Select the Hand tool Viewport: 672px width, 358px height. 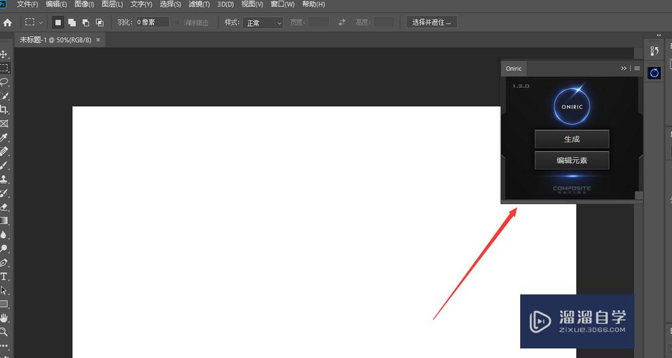pyautogui.click(x=4, y=318)
